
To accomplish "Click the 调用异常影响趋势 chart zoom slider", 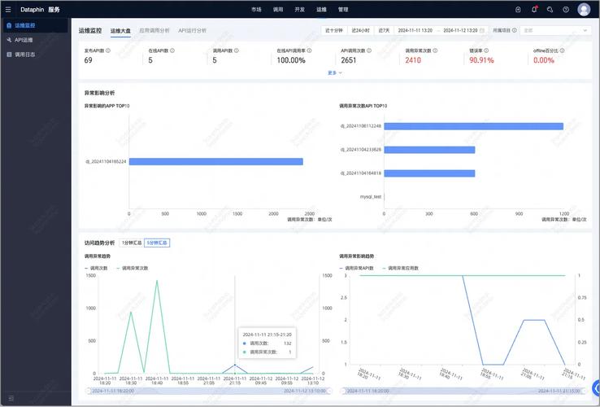I will (463, 391).
